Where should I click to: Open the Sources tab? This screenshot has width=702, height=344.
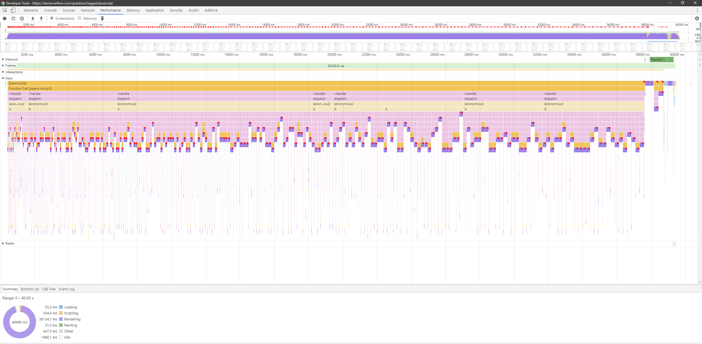pos(69,10)
